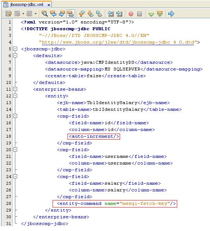The image size is (210, 231).
Task: Collapse the defaults element on line 6
Action: 15,56
